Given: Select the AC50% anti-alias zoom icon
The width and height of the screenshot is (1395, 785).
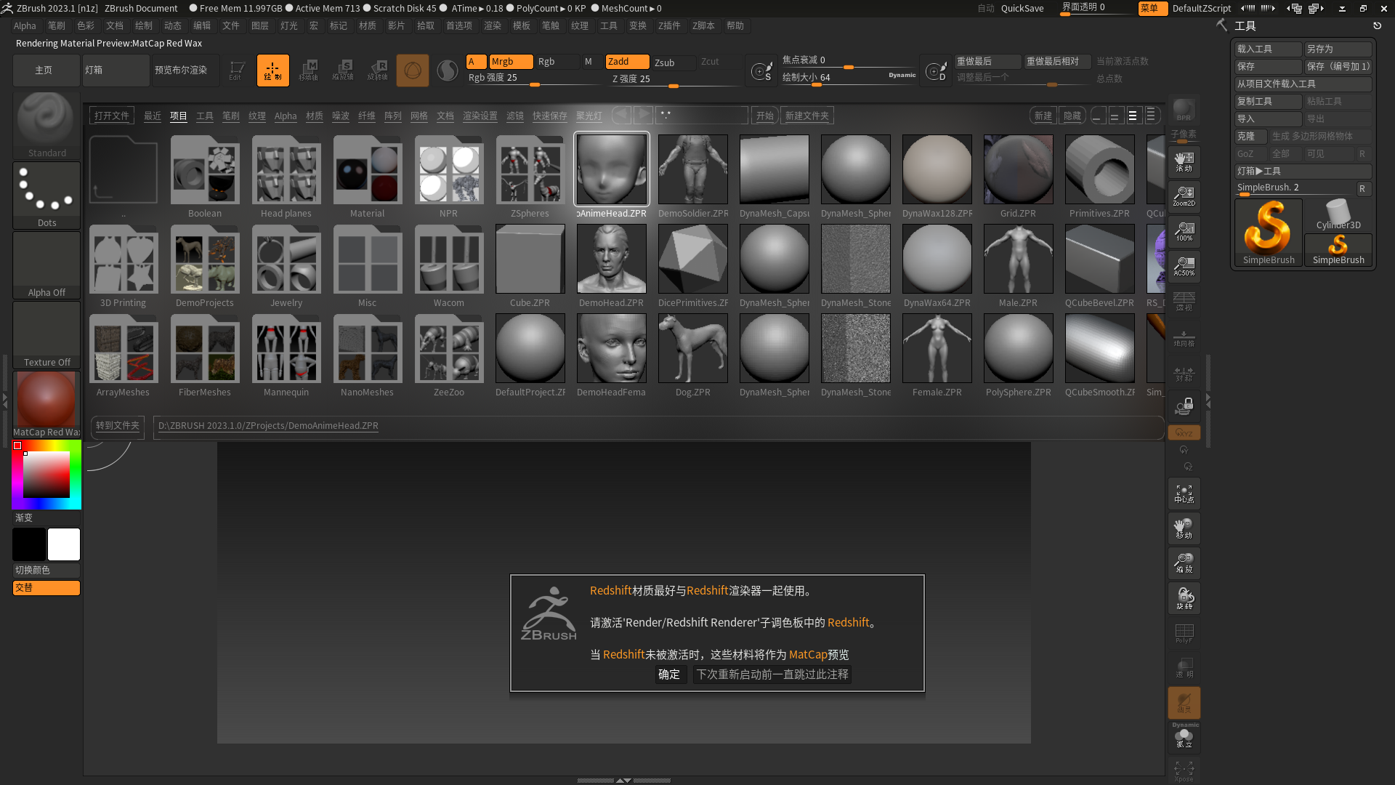Looking at the screenshot, I should 1184,266.
